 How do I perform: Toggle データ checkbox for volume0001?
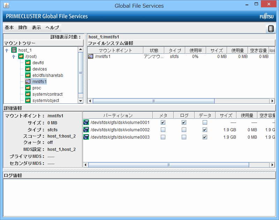click(x=205, y=122)
